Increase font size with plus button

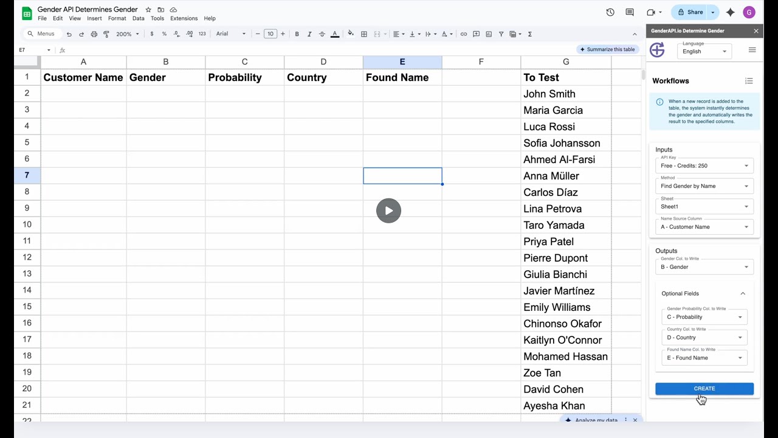point(283,34)
